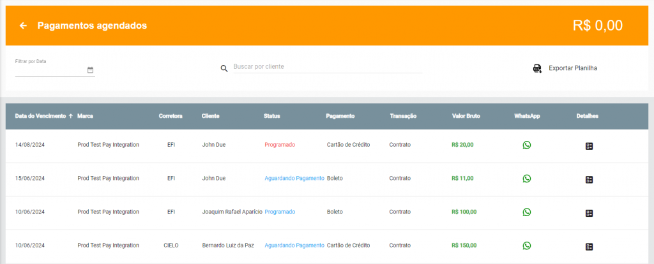654x264 pixels.
Task: Open calendar picker in date filter
Action: [90, 70]
